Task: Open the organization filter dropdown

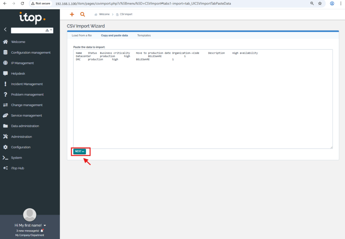Action: coord(49,30)
